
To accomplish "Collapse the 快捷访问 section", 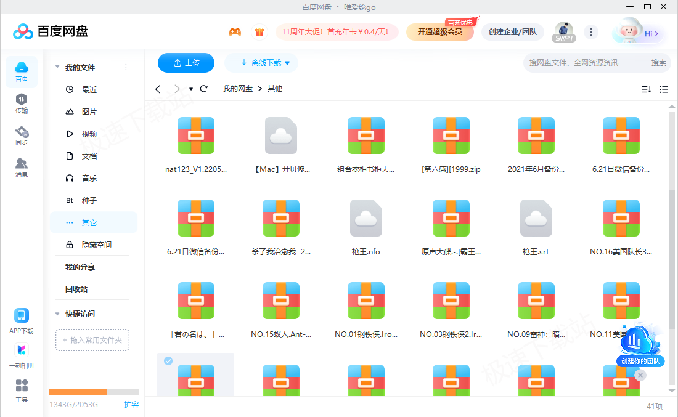I will point(57,314).
